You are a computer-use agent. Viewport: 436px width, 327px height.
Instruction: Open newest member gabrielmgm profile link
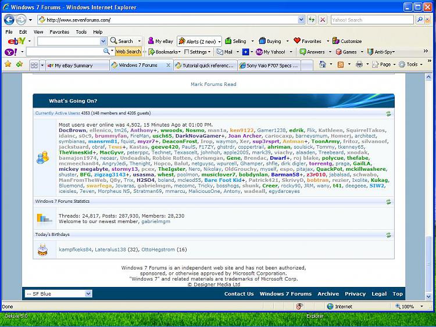click(156, 221)
